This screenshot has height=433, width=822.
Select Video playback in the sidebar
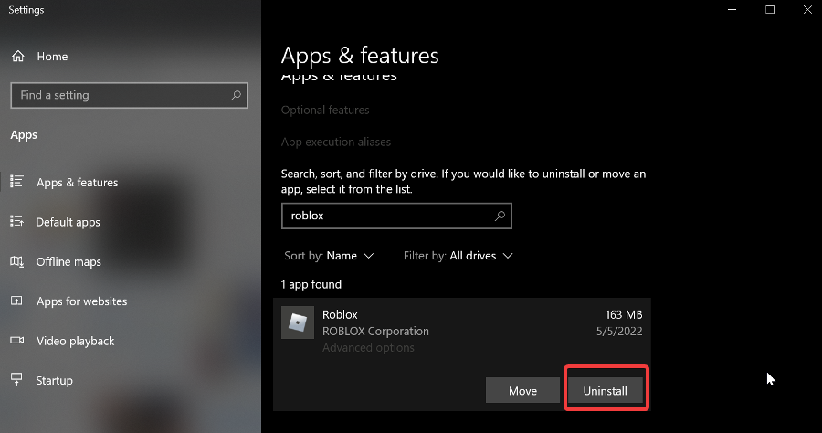point(75,341)
